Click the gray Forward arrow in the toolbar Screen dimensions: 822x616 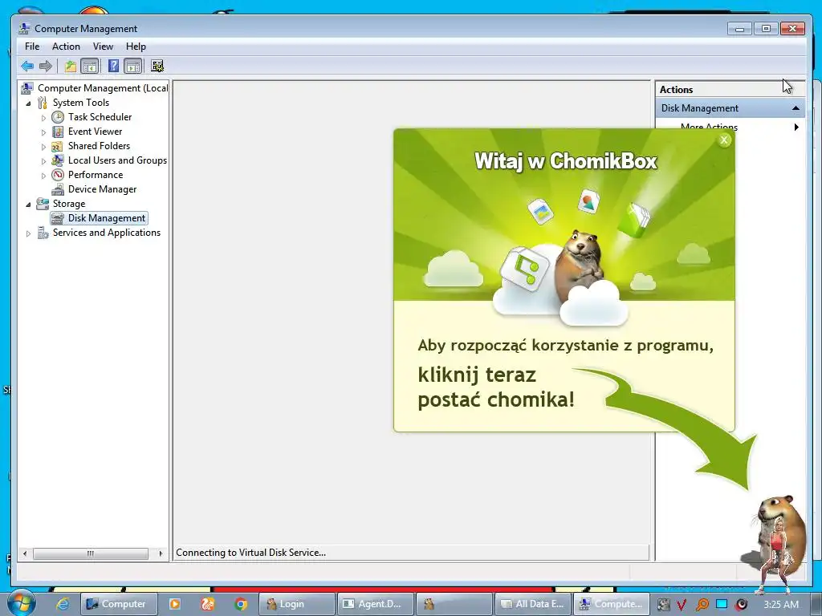(x=46, y=66)
